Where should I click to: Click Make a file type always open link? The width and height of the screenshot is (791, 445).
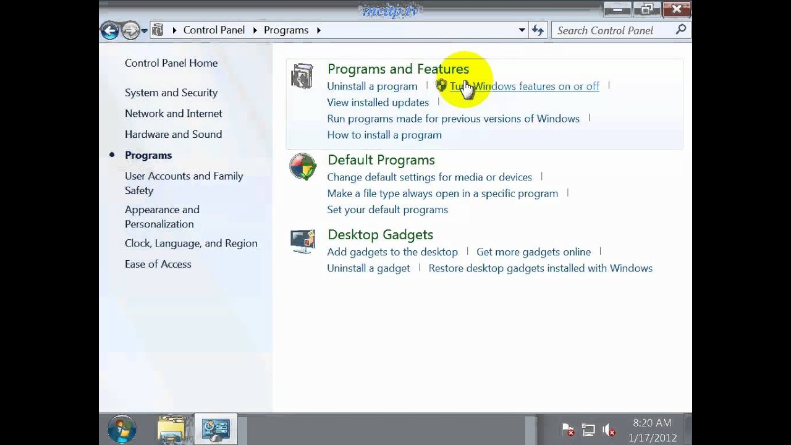(442, 193)
